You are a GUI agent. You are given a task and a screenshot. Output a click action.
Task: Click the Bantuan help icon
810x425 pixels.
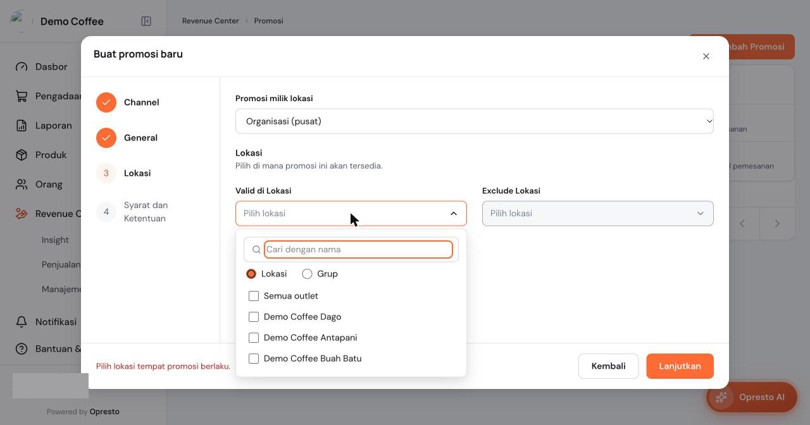tap(22, 349)
